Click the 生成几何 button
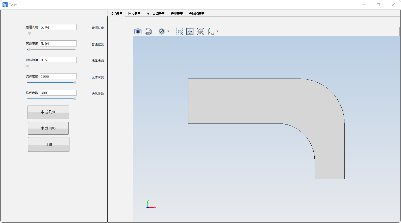Image resolution: width=401 pixels, height=223 pixels. [48, 112]
